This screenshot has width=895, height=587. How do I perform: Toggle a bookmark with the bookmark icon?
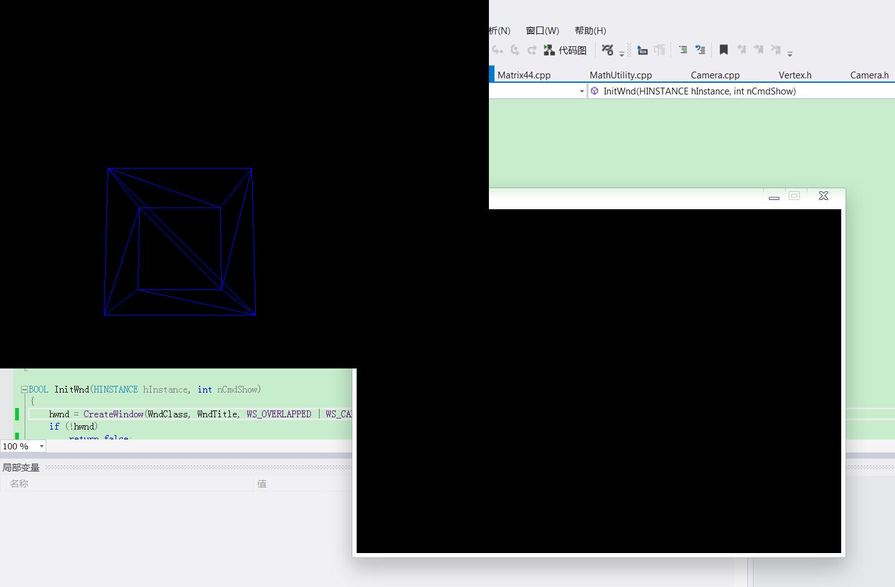(724, 50)
